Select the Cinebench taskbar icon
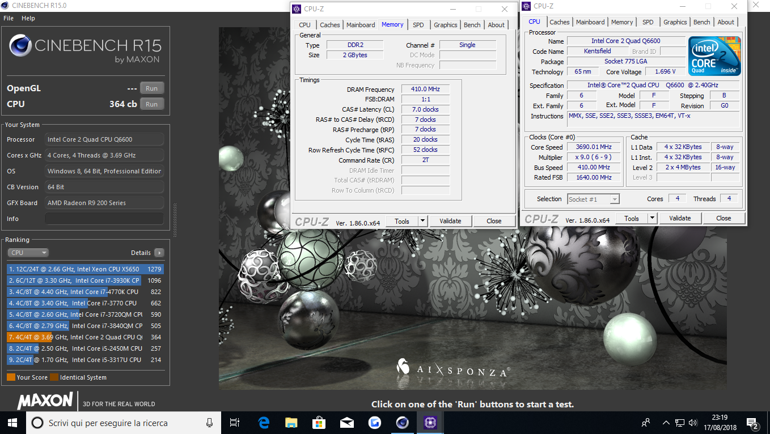Screen dimensions: 770x434 point(403,423)
